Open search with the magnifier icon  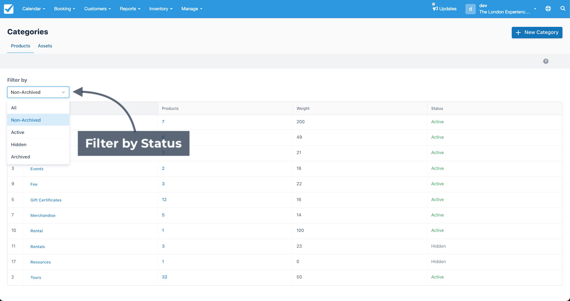pos(563,9)
